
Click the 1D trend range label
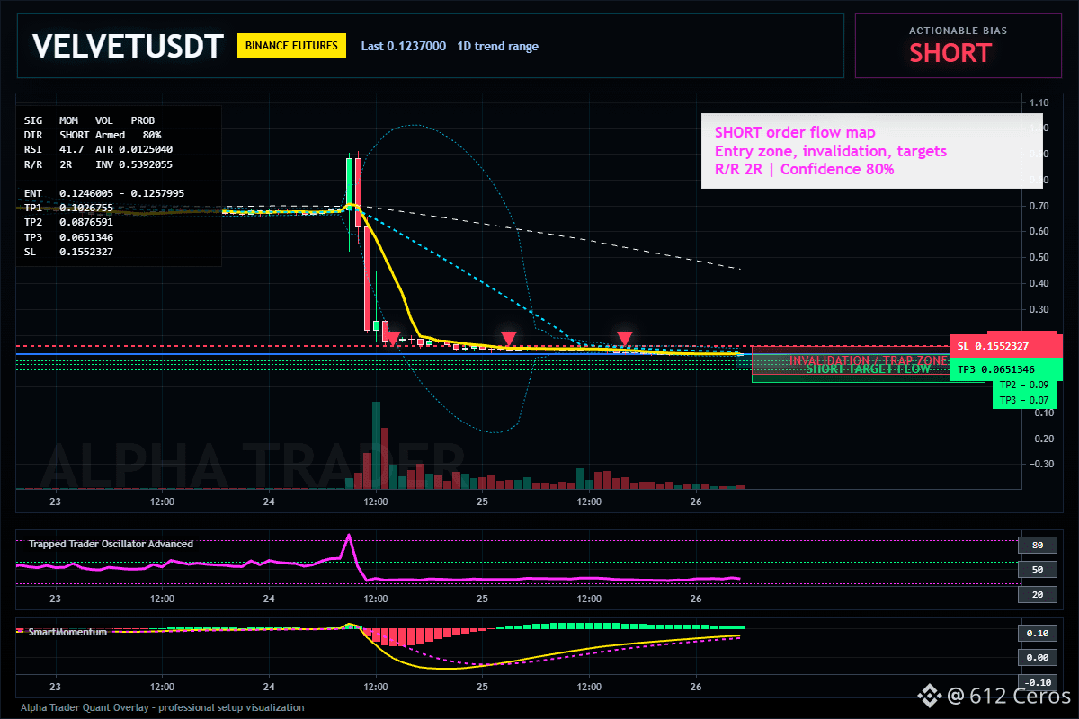498,46
